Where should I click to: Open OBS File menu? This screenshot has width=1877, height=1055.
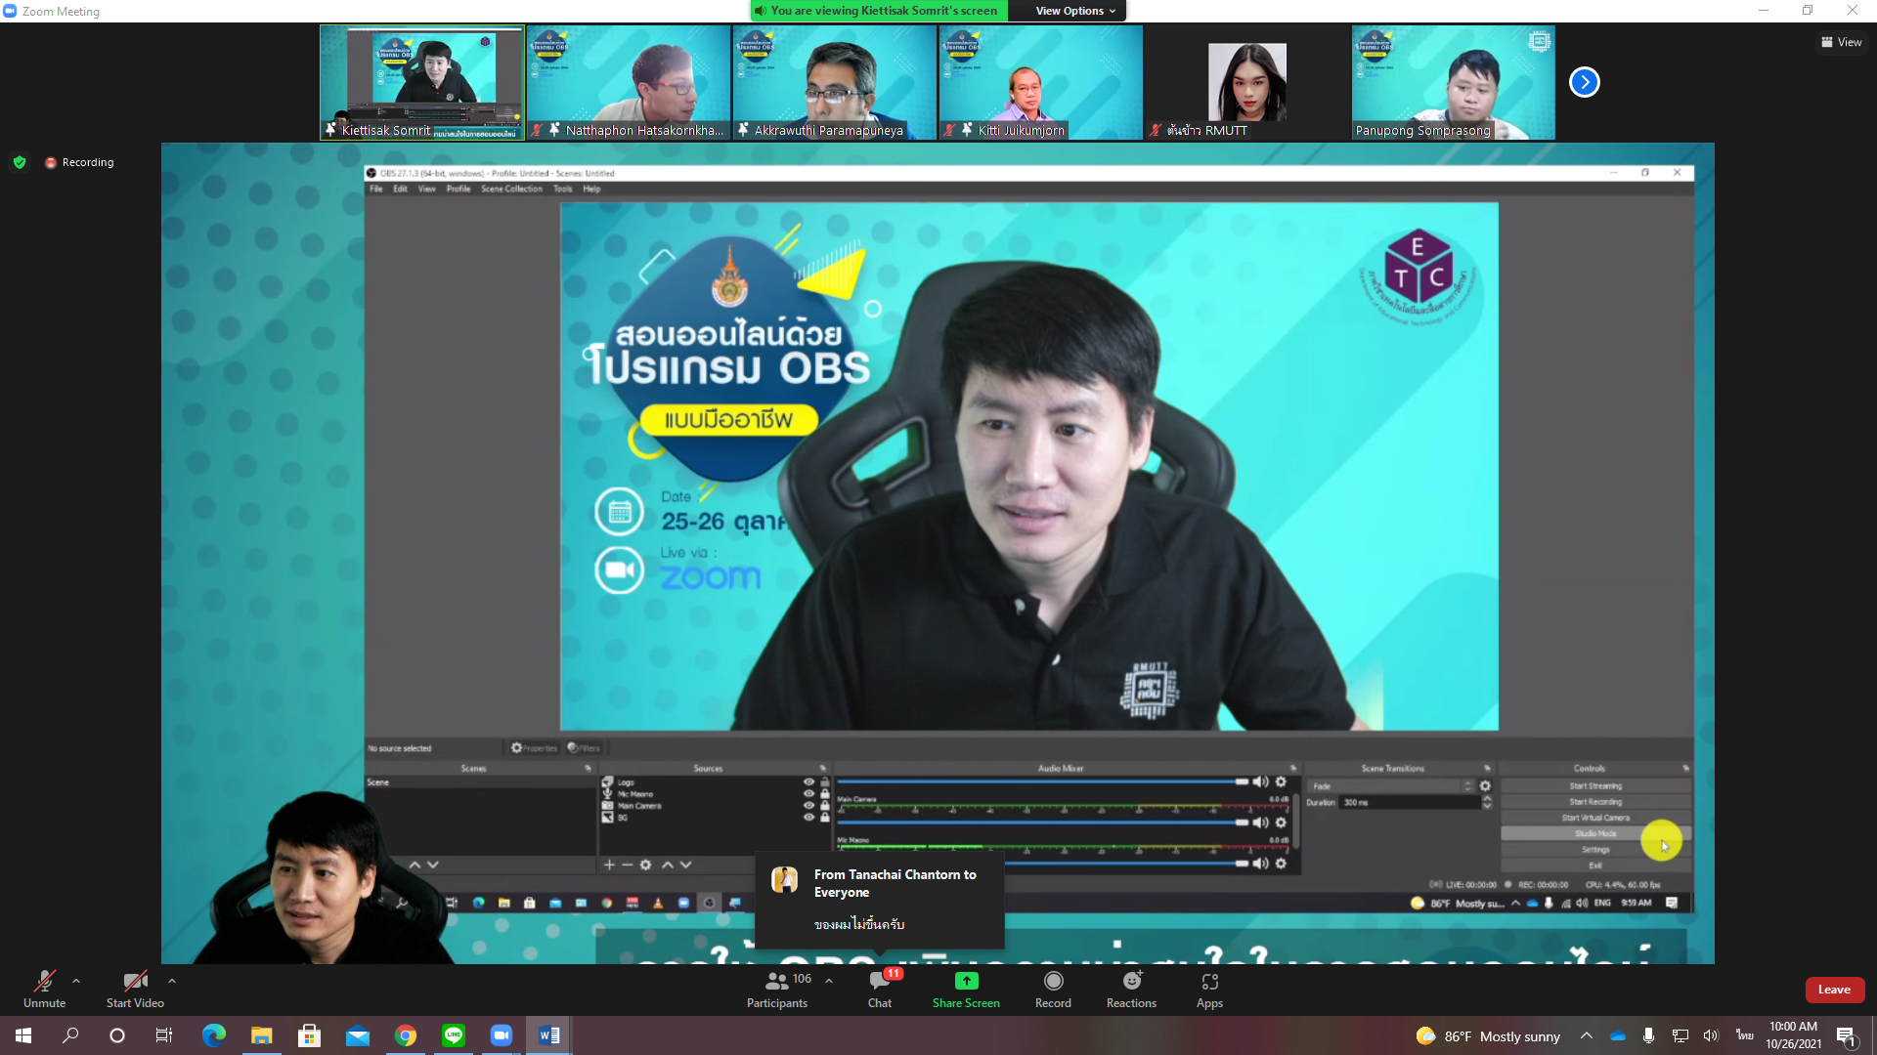coord(375,189)
